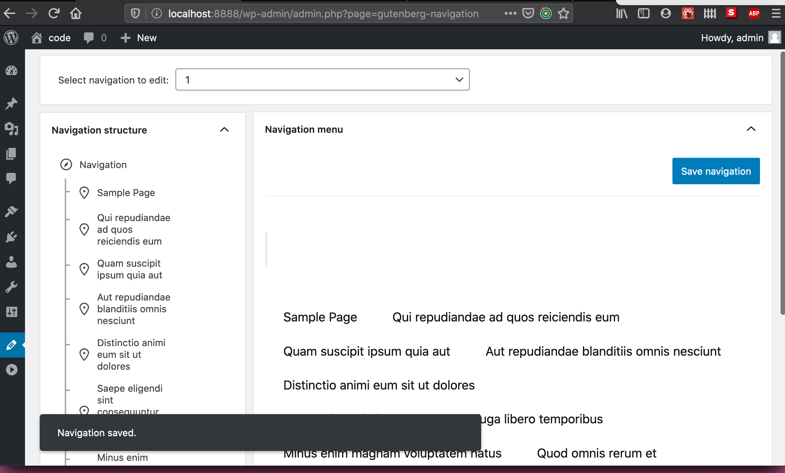Viewport: 785px width, 473px height.
Task: Click the WordPress logo in admin bar
Action: [11, 38]
